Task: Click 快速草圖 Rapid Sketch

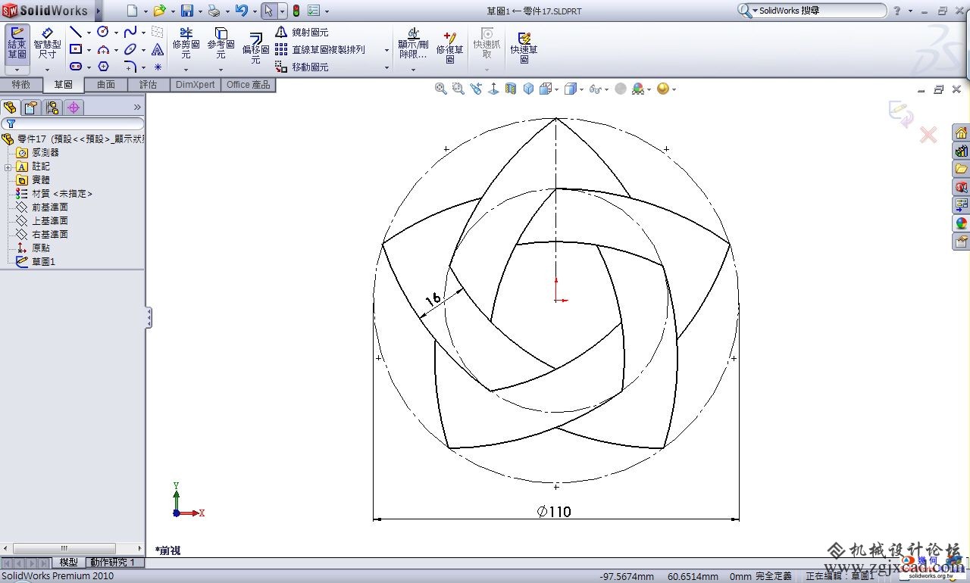Action: 524,47
